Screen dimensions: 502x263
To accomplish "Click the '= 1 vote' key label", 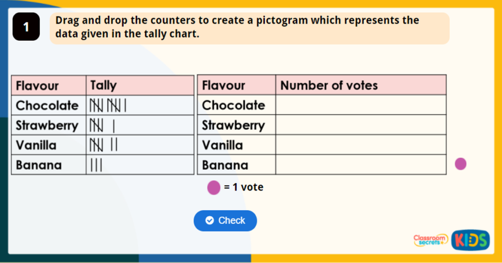I will [x=244, y=188].
